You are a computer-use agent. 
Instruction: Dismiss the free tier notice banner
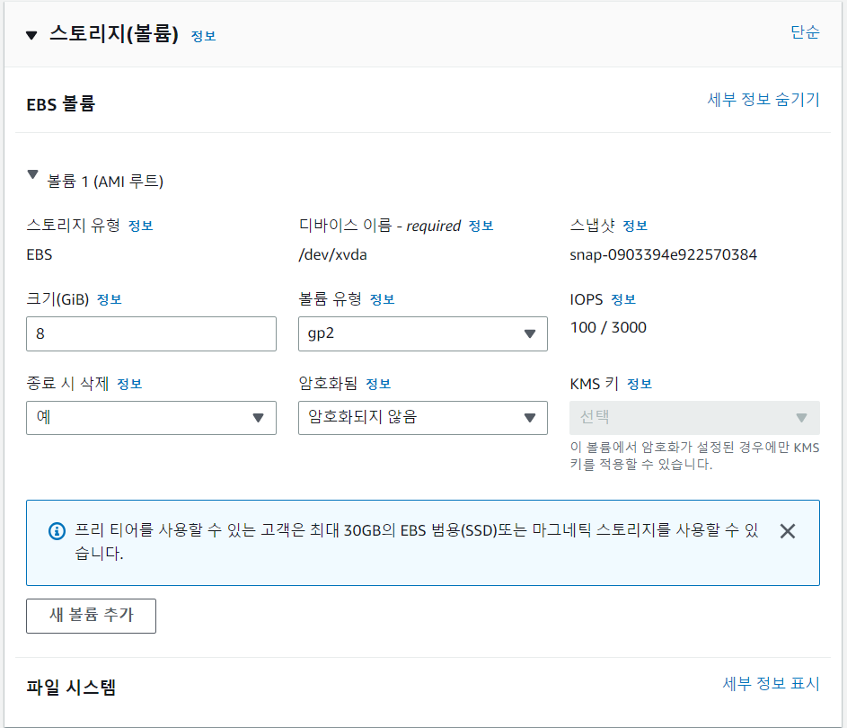[x=788, y=531]
